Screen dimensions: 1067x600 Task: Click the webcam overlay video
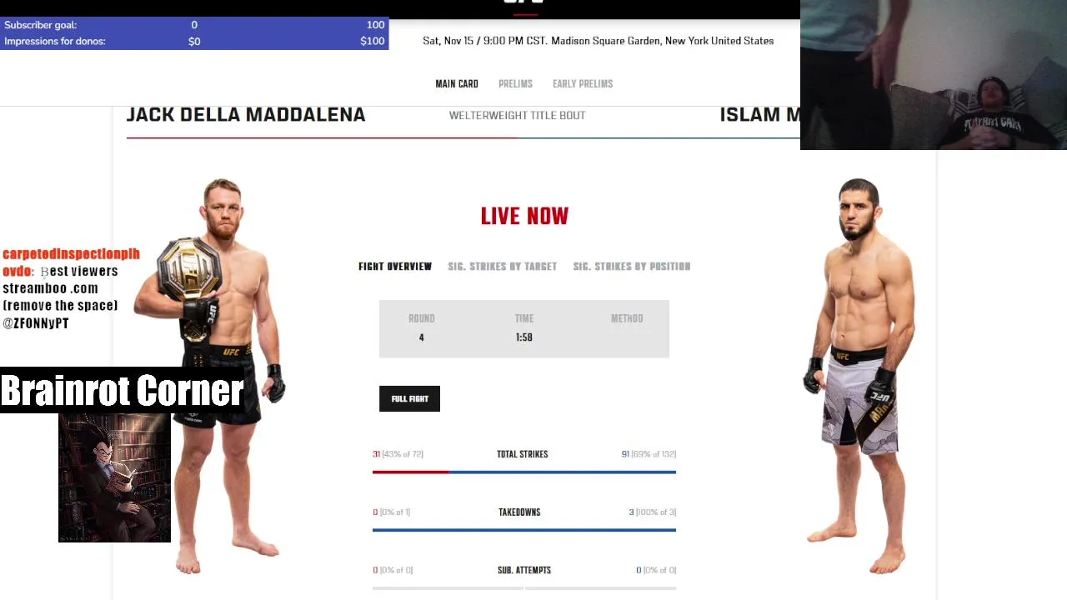[x=934, y=75]
